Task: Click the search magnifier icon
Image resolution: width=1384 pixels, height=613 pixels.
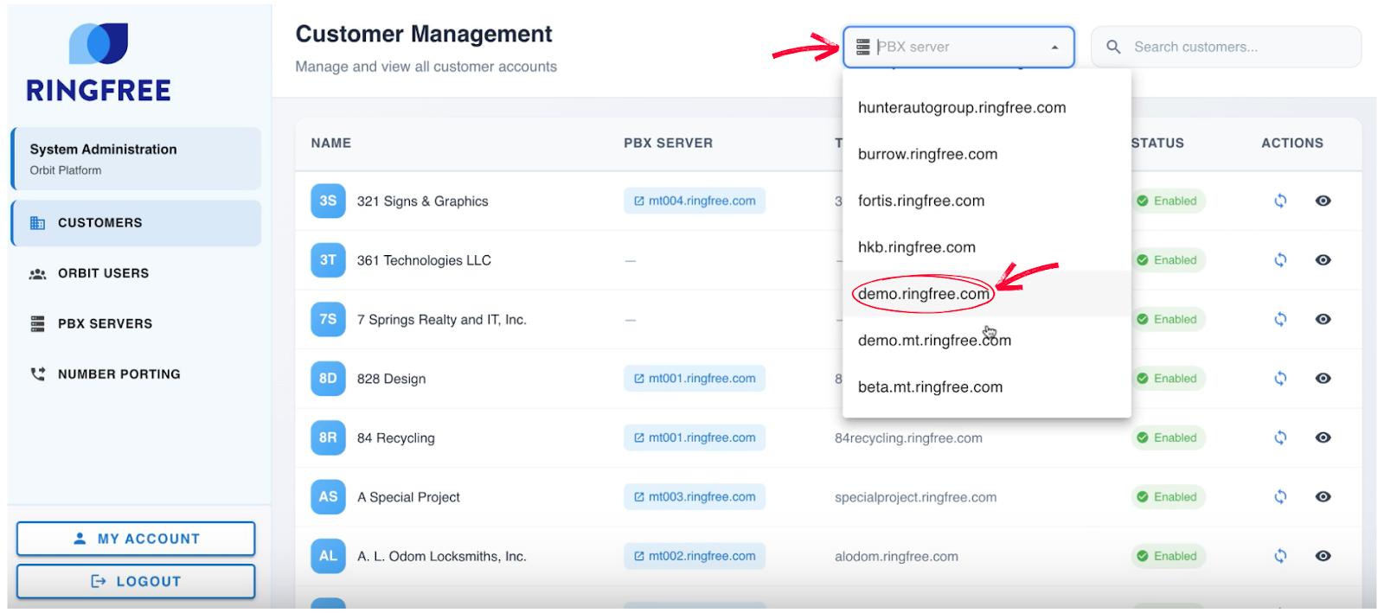Action: pyautogui.click(x=1114, y=47)
